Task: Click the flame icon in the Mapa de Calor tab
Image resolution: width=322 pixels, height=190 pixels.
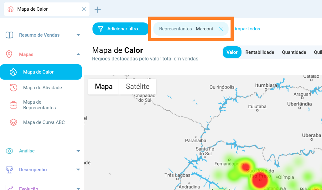Action: coord(10,9)
